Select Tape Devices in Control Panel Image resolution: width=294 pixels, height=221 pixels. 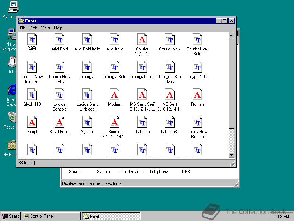[131, 172]
